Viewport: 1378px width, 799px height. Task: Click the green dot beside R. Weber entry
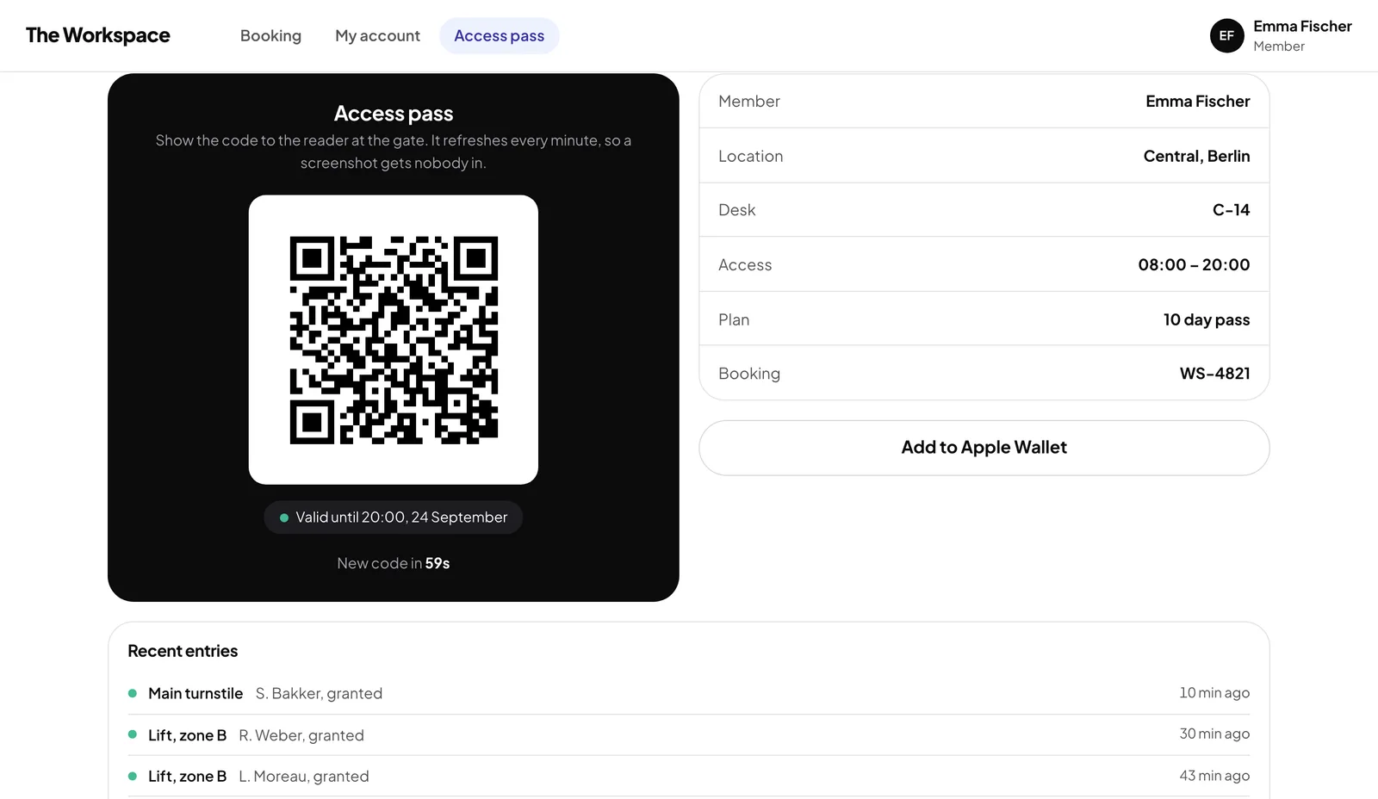(x=133, y=734)
